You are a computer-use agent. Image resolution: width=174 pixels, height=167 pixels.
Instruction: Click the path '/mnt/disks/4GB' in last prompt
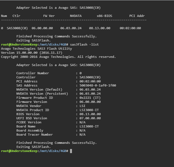point(53,151)
